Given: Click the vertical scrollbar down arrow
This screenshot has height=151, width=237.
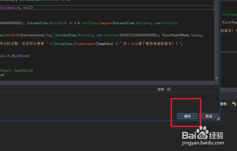Looking at the screenshot, I should tap(216, 78).
